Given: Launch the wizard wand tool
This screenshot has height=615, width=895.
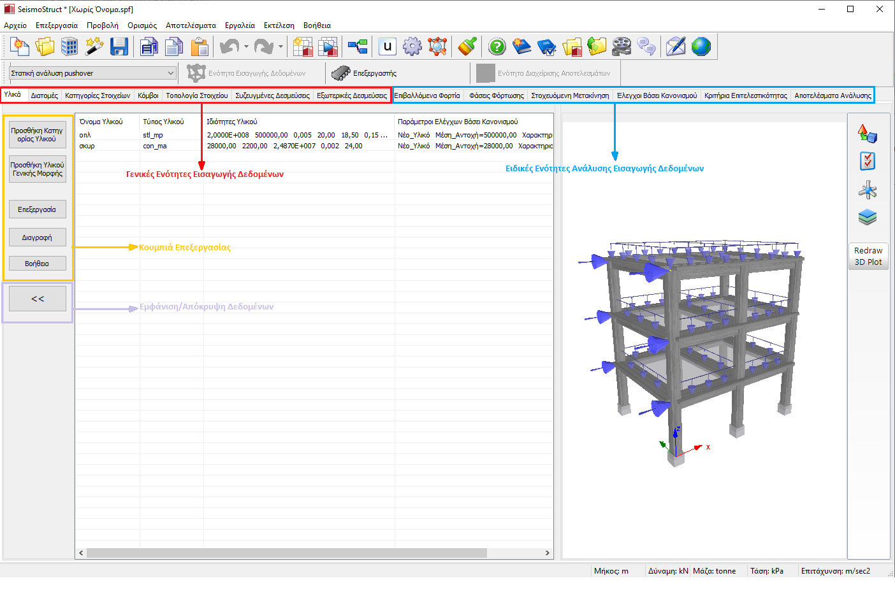Looking at the screenshot, I should [94, 46].
